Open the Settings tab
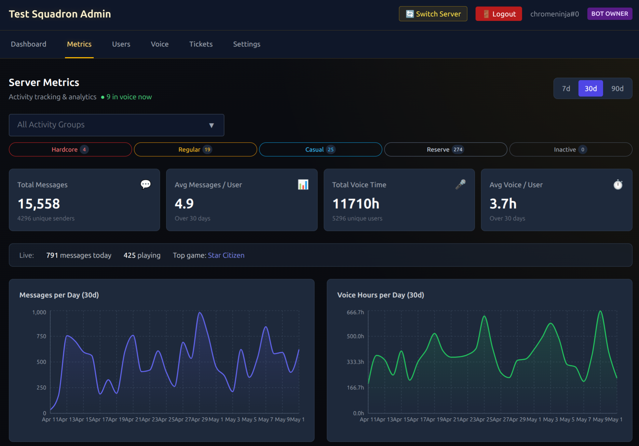 [247, 44]
